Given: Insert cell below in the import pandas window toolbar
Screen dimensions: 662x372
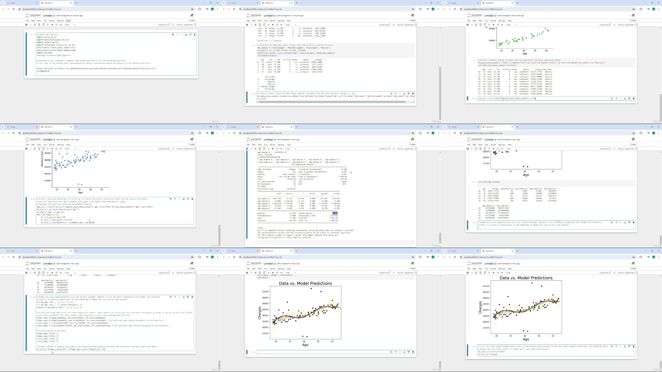Looking at the screenshot, I should (x=31, y=25).
